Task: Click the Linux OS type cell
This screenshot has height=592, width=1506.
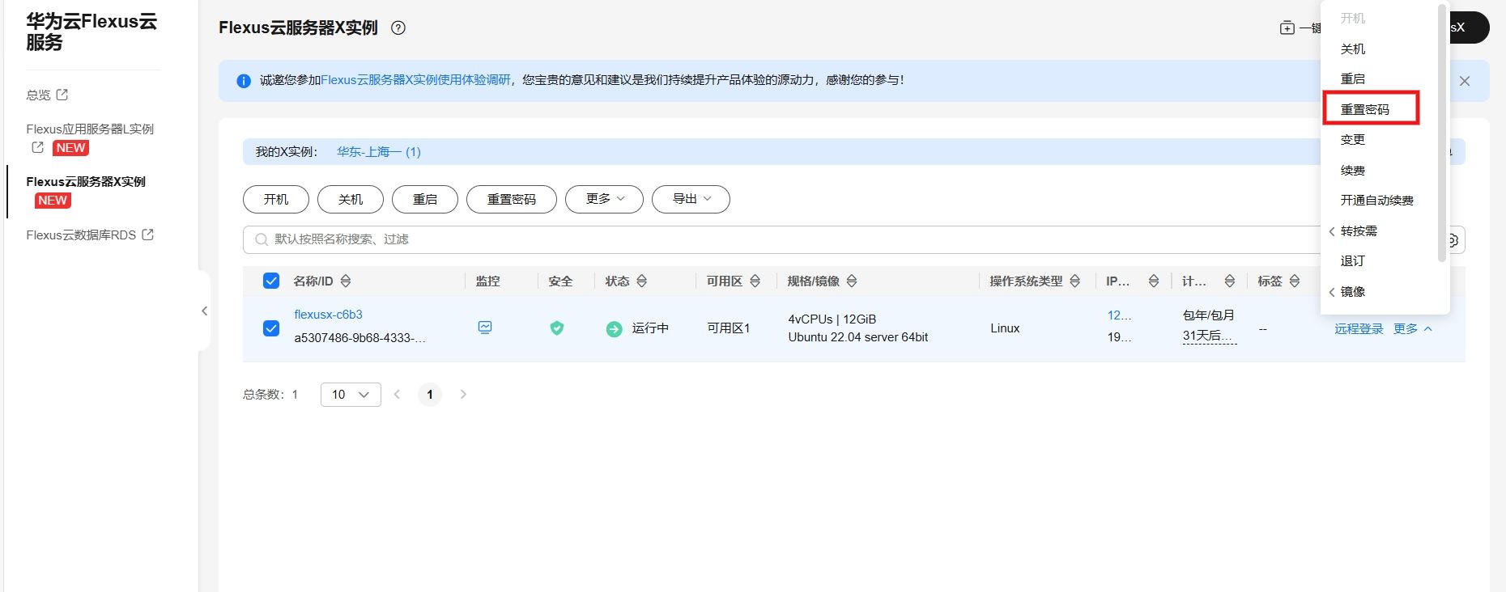Action: coord(1005,328)
